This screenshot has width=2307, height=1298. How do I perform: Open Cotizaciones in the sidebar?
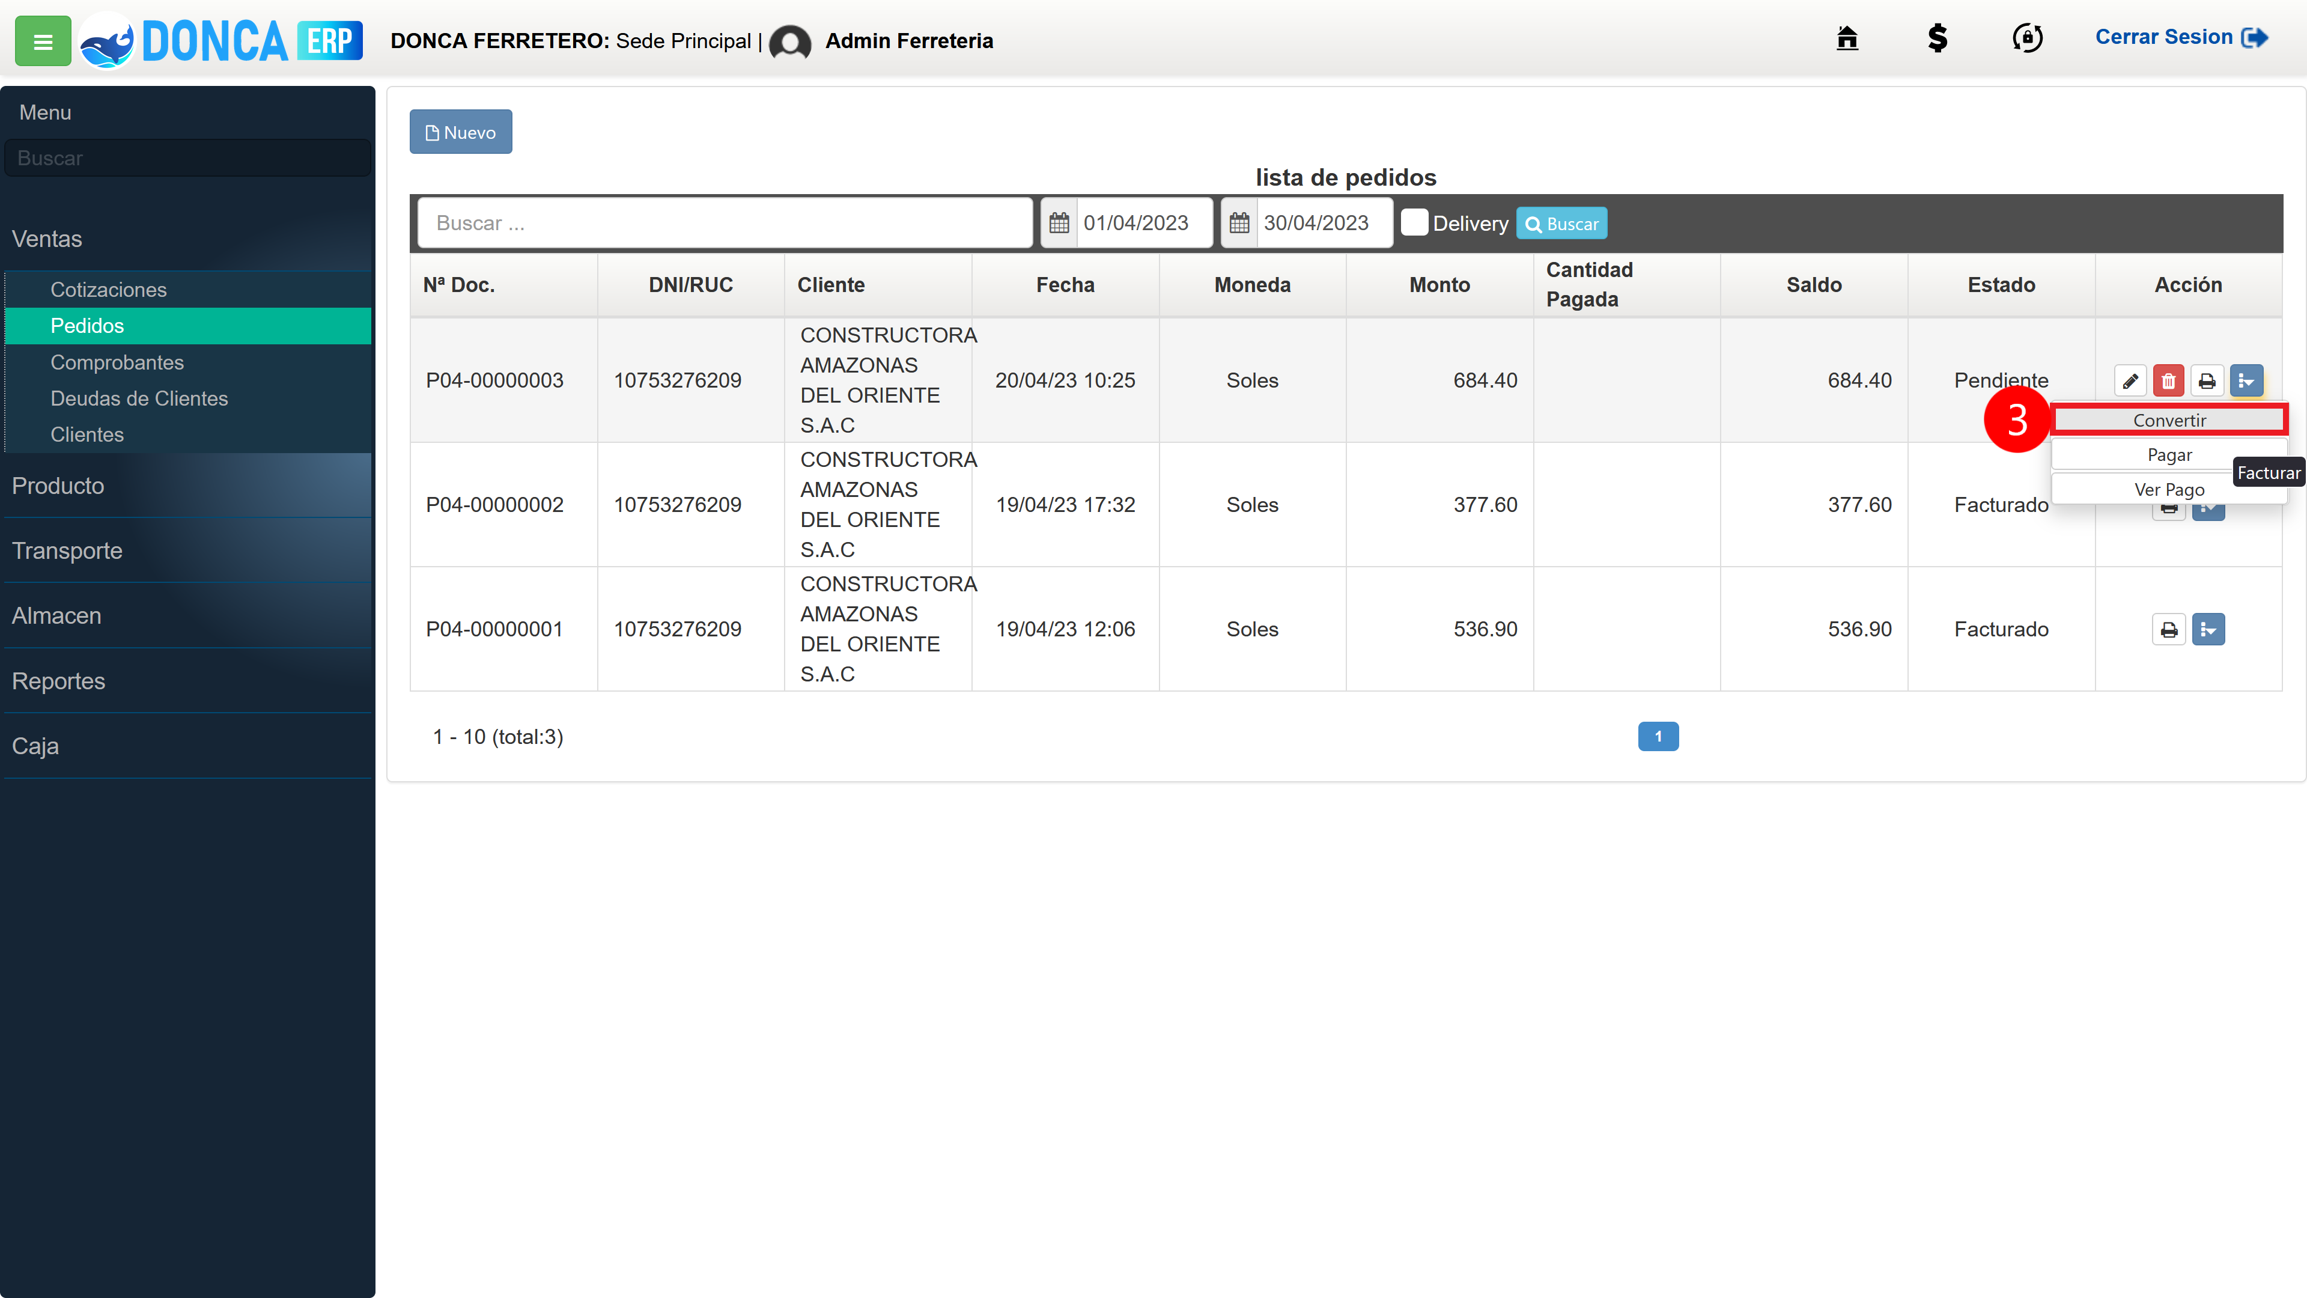point(187,289)
